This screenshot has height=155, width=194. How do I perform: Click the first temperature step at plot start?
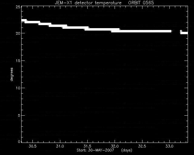(x=24, y=20)
